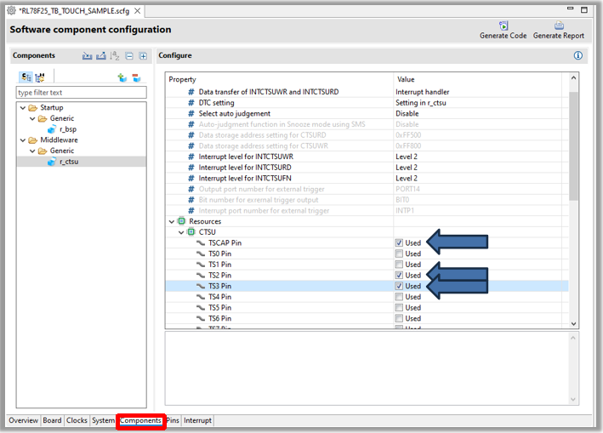Switch to the category tree view icon
603x433 pixels.
[x=26, y=77]
